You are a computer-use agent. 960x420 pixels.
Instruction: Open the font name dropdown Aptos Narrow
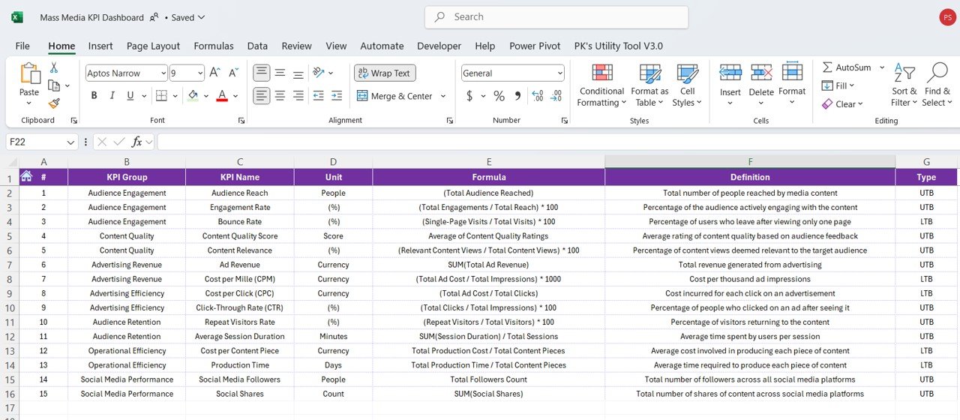coord(163,73)
